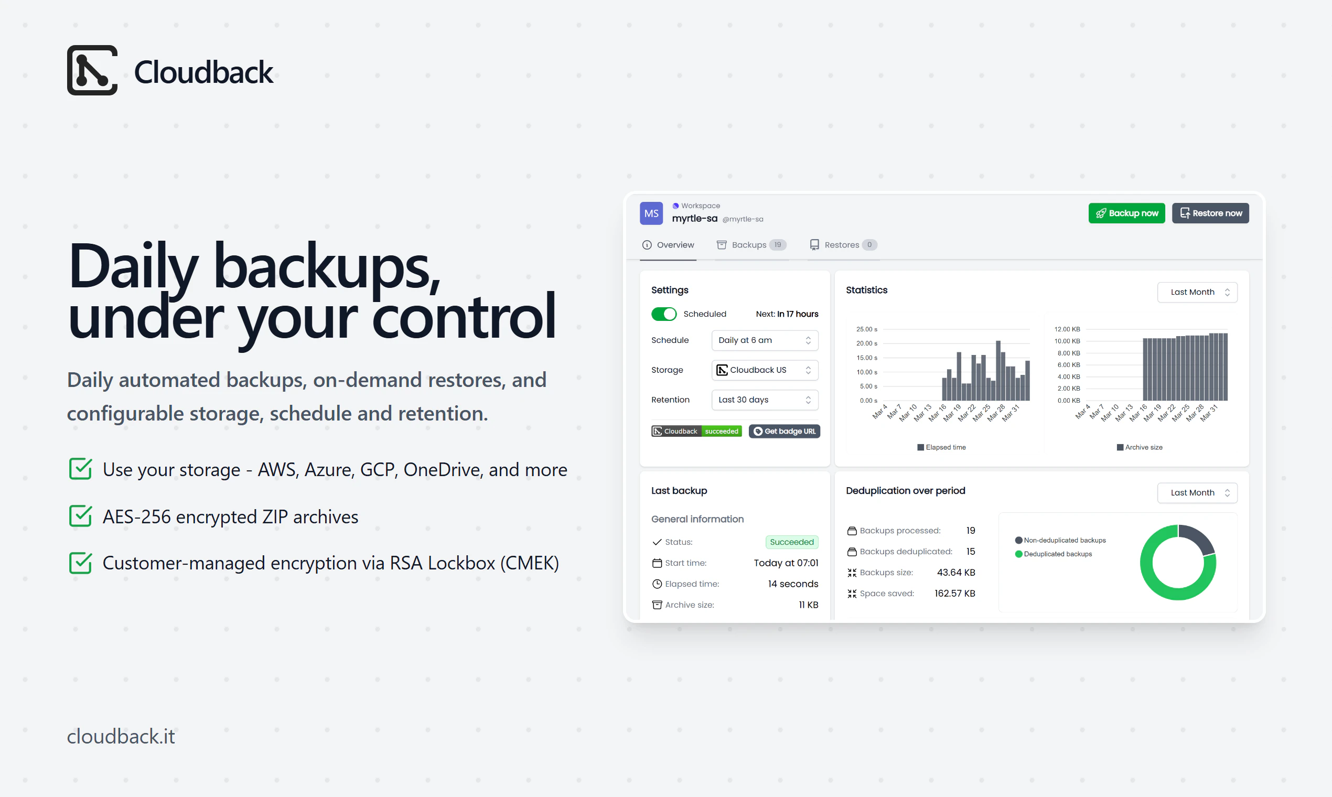
Task: Open Deduplication period 'Last Month' dropdown
Action: [x=1197, y=492]
